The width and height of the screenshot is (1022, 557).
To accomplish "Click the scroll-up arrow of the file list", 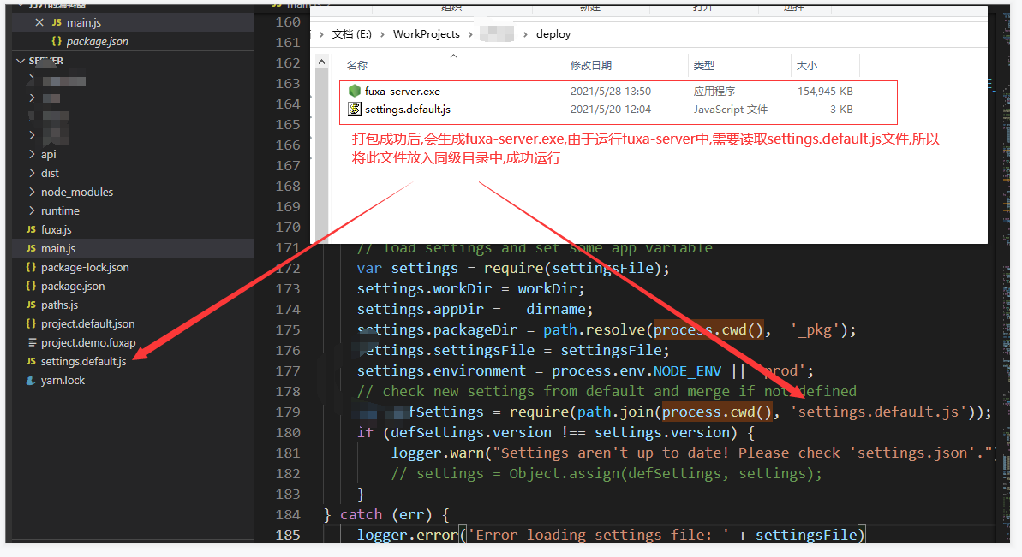I will pos(321,62).
